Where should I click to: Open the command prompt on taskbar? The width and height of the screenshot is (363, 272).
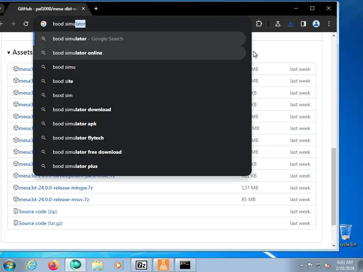click(185, 265)
